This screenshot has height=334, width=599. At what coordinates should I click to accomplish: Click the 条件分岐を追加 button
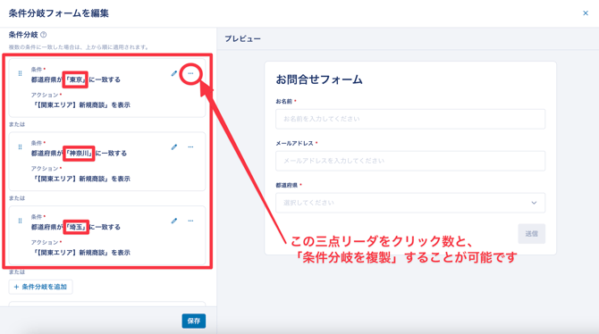(x=40, y=287)
